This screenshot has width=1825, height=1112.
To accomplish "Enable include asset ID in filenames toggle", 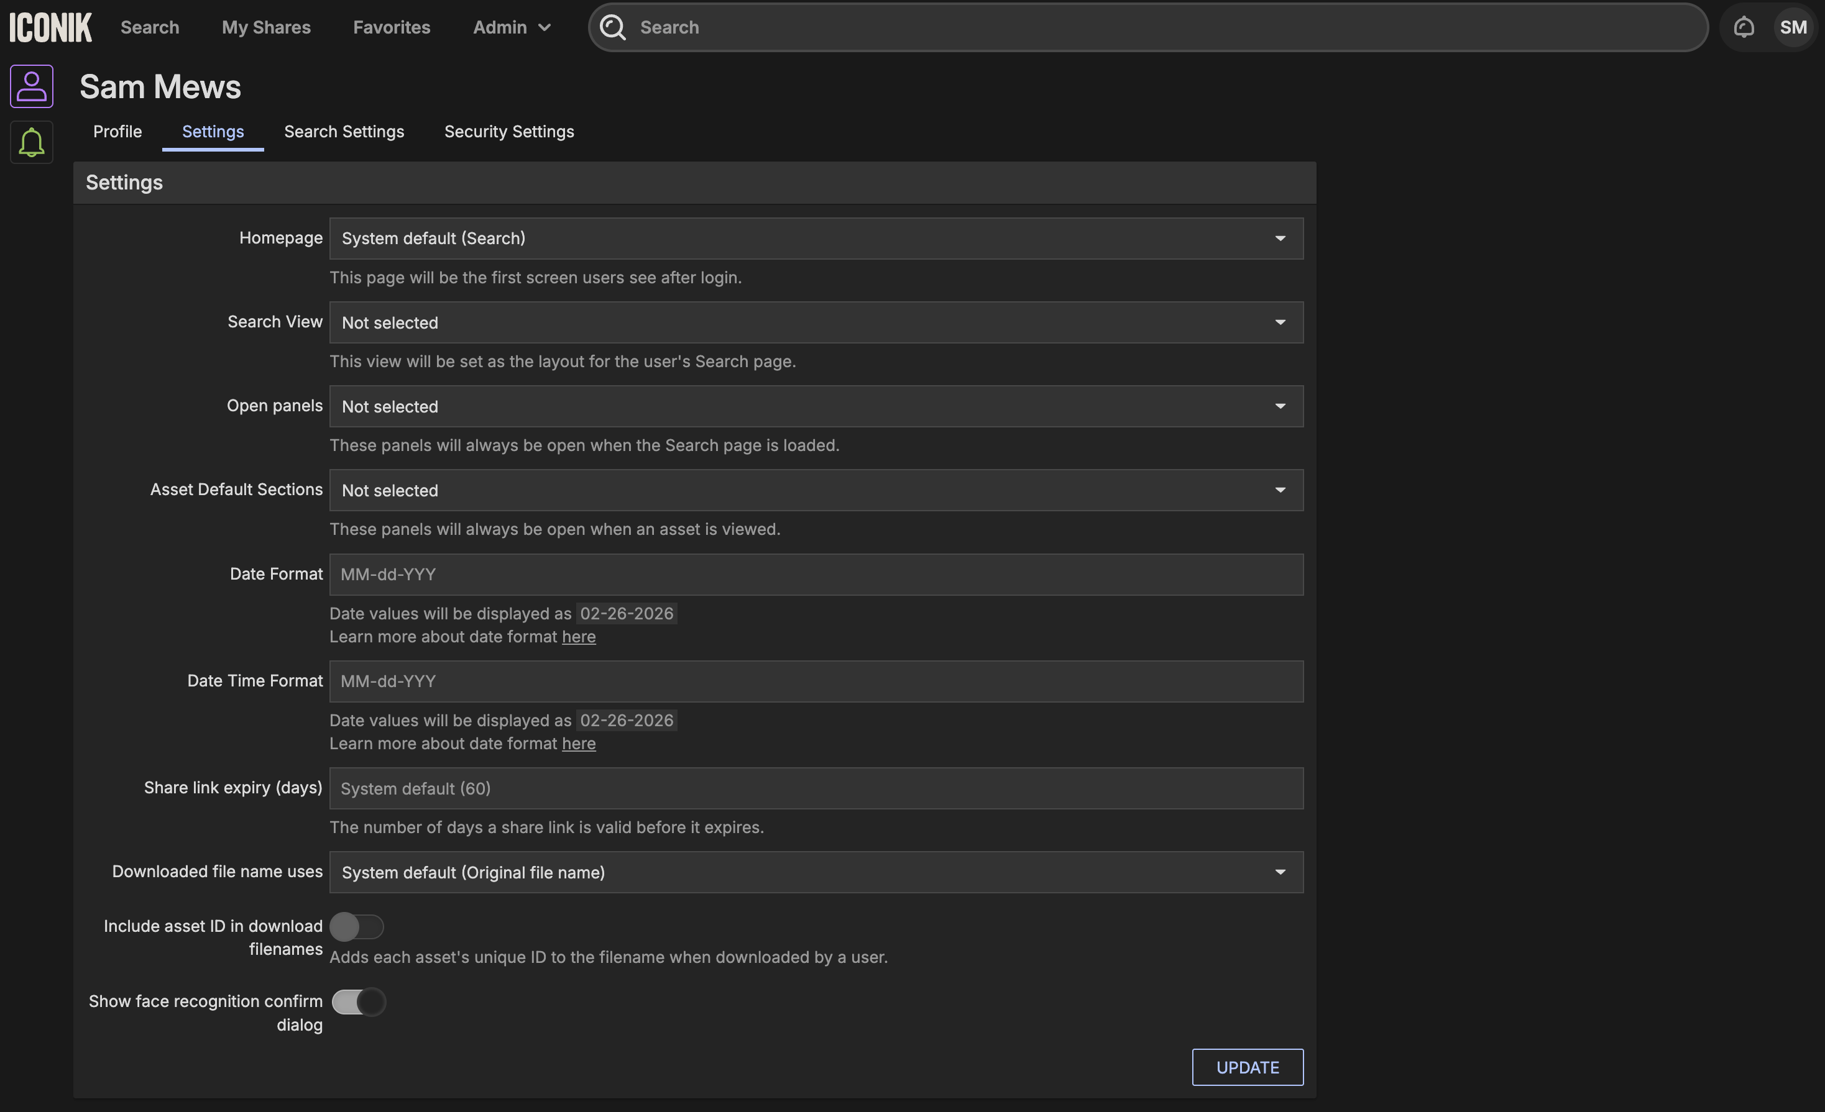I will 356,926.
